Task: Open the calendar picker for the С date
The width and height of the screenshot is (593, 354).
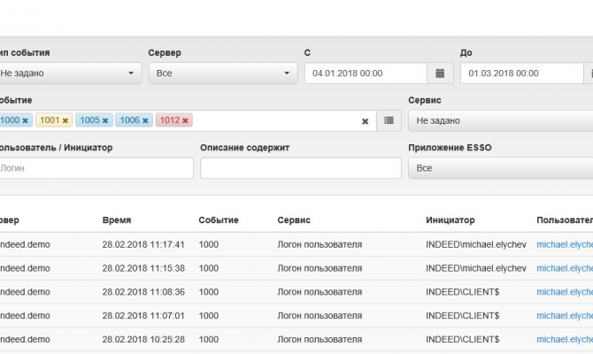Action: (440, 73)
